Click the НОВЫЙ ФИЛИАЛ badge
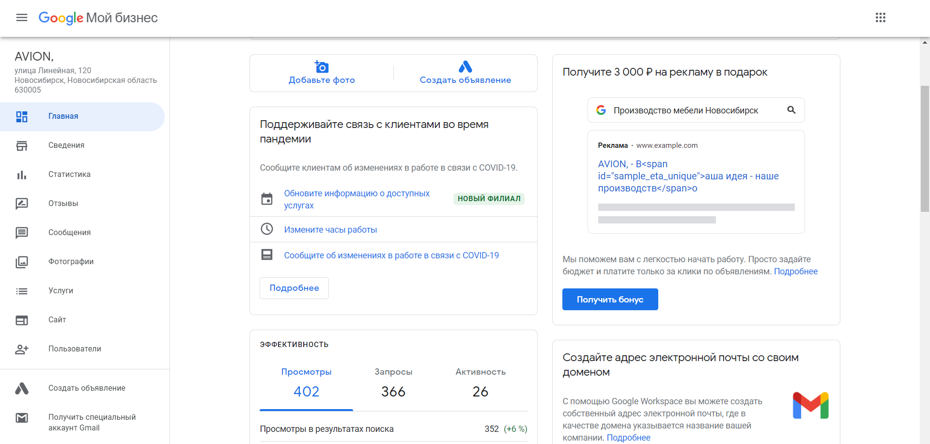Screen dimensions: 930x444 [489, 199]
